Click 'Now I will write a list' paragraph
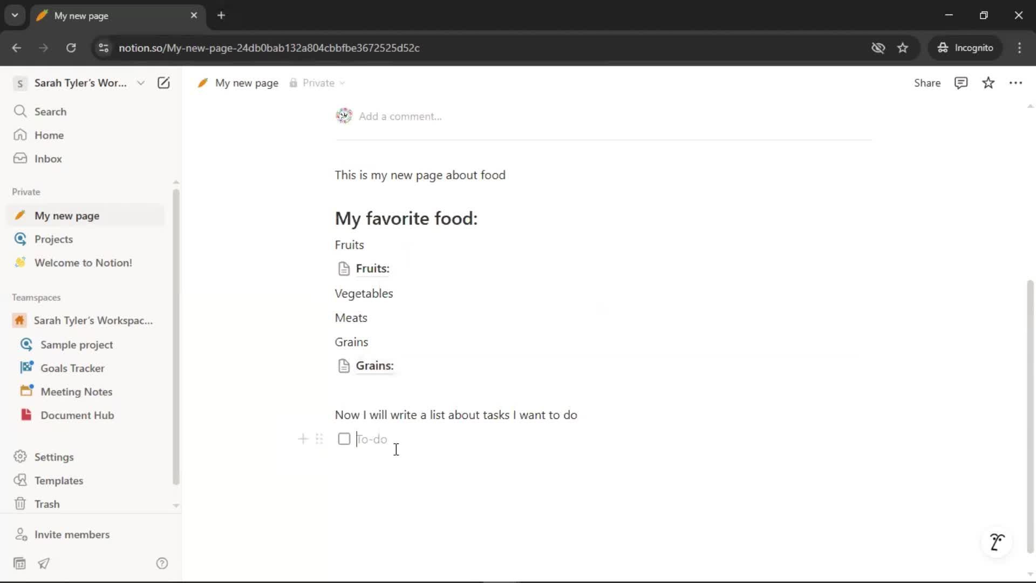The image size is (1036, 583). point(456,415)
